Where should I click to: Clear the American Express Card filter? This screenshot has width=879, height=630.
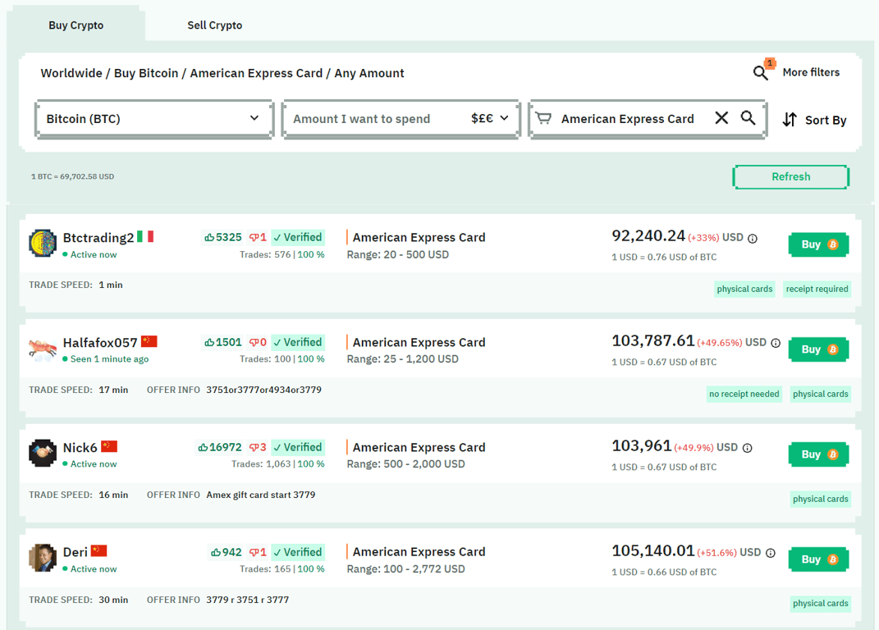721,117
